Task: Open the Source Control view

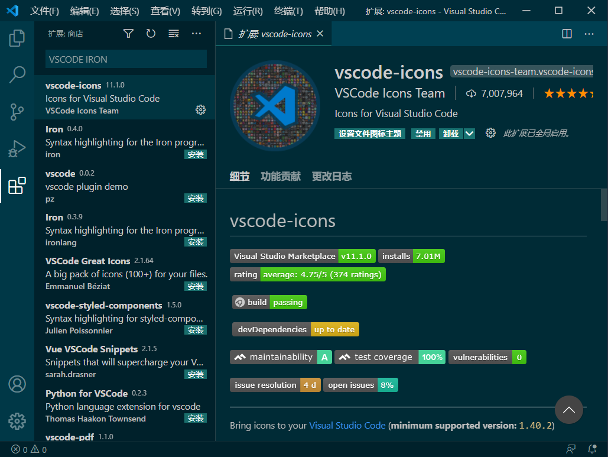Action: click(x=17, y=112)
